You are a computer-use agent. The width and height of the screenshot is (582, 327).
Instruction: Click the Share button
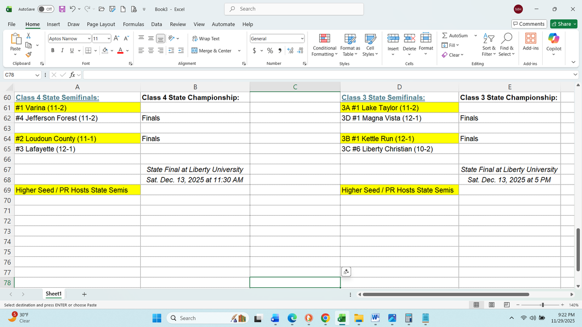(564, 24)
